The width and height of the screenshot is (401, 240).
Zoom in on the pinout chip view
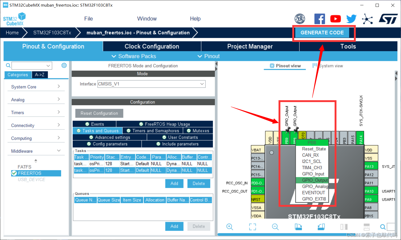[x=230, y=227]
